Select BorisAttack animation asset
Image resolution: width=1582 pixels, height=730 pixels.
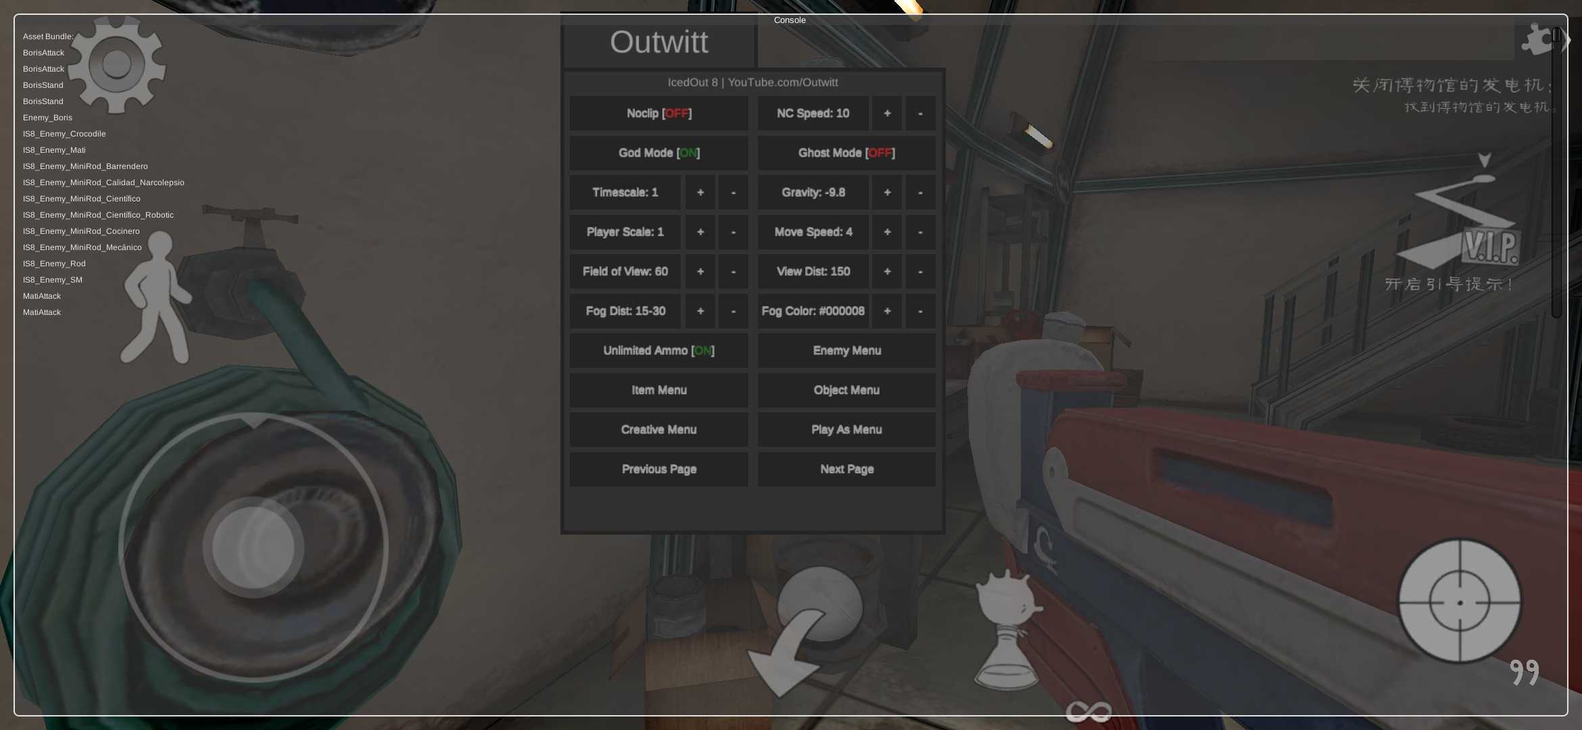click(x=43, y=53)
